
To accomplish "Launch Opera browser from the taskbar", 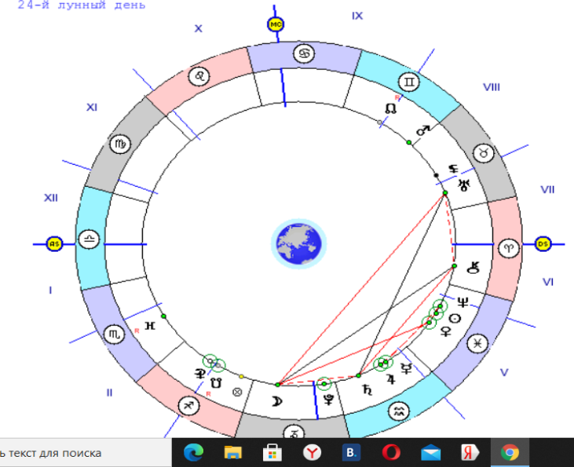I will click(391, 452).
